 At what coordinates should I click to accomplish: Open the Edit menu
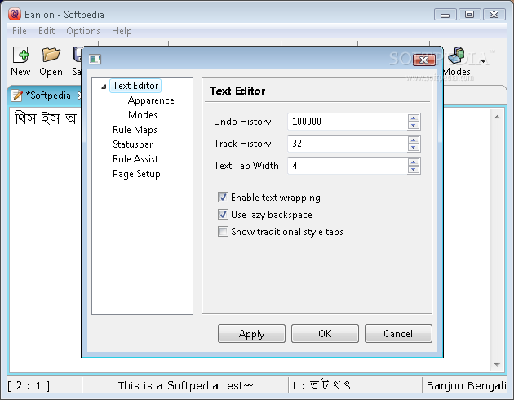point(47,31)
